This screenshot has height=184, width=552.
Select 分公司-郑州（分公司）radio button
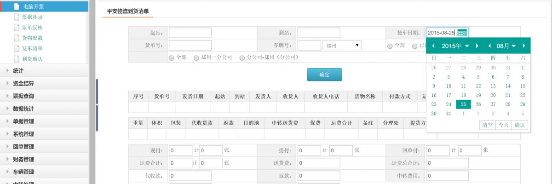(x=242, y=58)
